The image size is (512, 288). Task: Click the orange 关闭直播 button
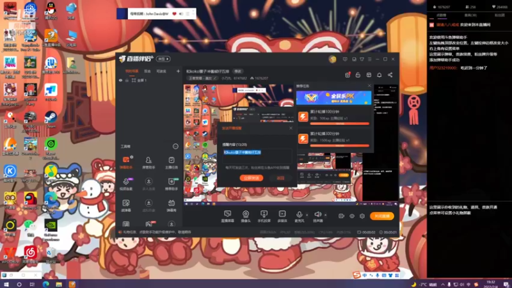tap(381, 216)
